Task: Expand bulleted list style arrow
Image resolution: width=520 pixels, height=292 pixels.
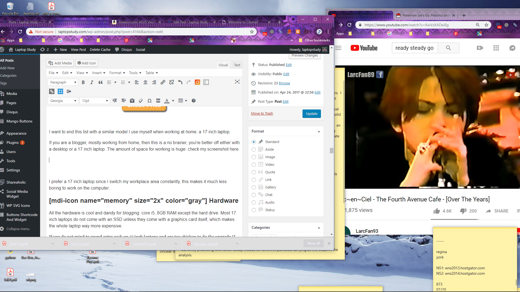Action: coord(115,82)
